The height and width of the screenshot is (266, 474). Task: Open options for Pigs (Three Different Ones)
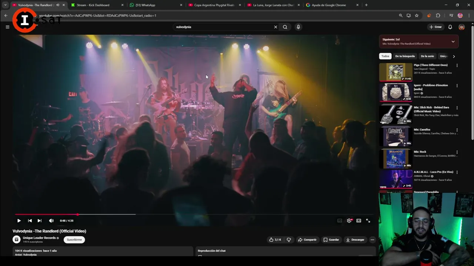(457, 65)
